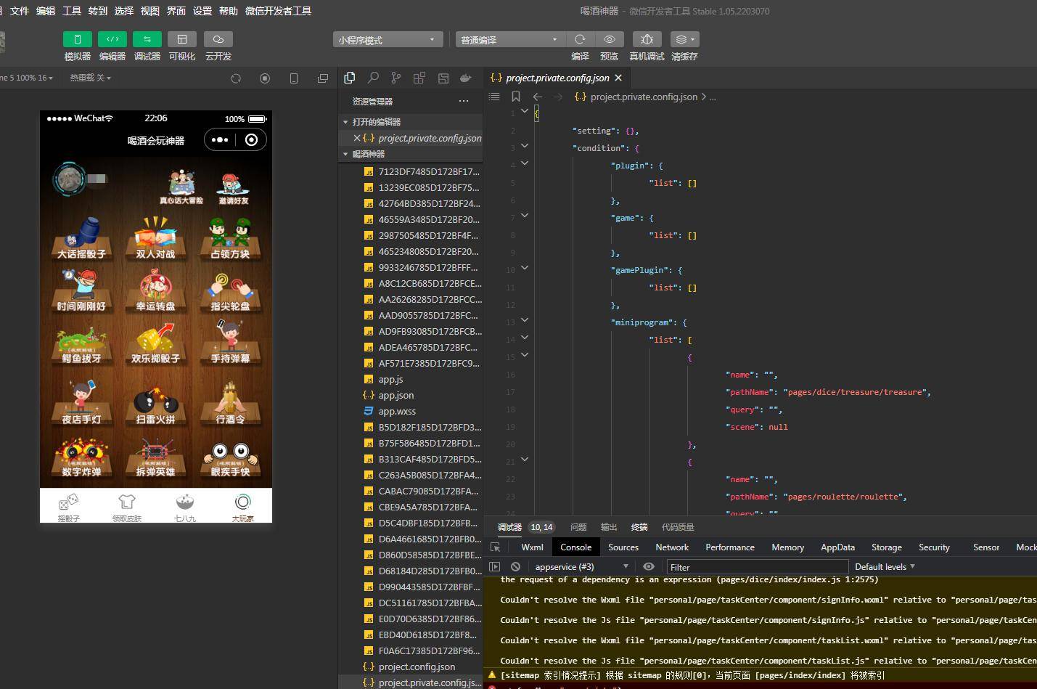Screen dimensions: 1037x689
Task: Open the 工具 menu
Action: 72,11
